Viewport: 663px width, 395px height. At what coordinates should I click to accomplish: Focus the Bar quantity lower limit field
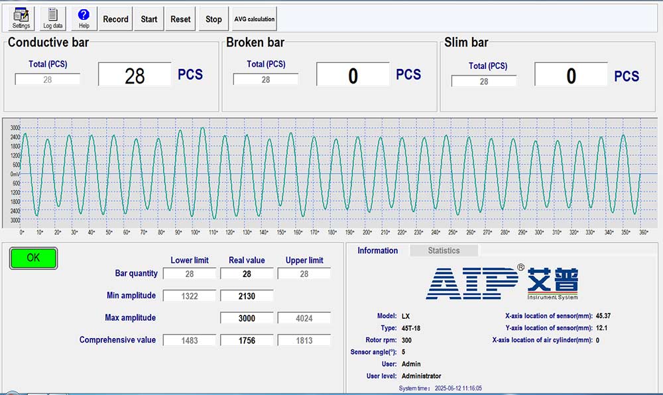190,274
